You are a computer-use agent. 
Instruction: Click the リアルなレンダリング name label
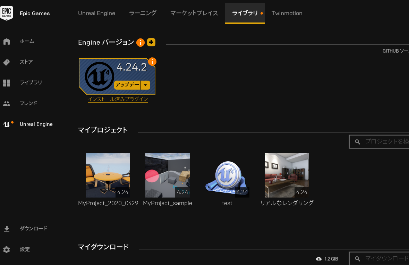pyautogui.click(x=287, y=203)
